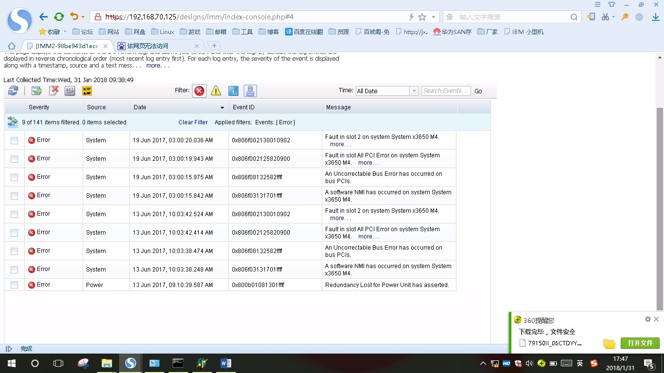Click the scissors screenshot icon
The image size is (664, 373).
coord(606,17)
